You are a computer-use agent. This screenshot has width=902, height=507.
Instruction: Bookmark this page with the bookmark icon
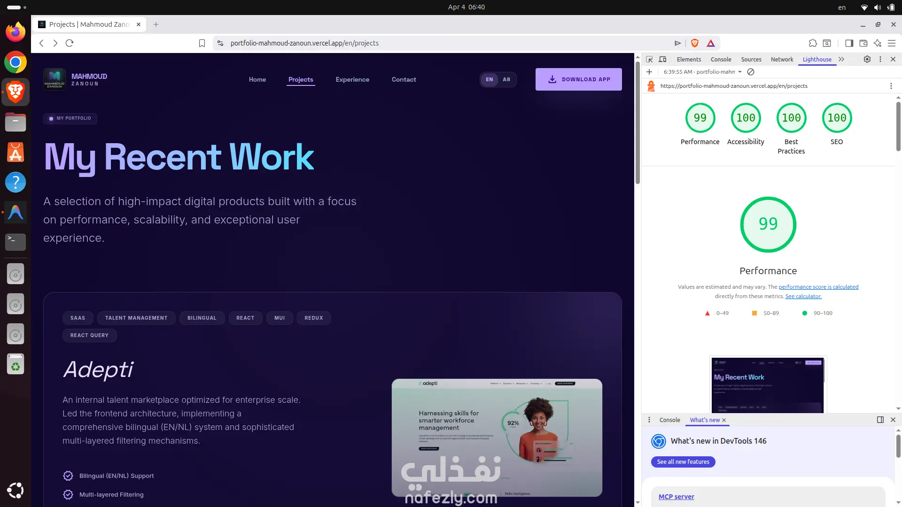pos(202,43)
